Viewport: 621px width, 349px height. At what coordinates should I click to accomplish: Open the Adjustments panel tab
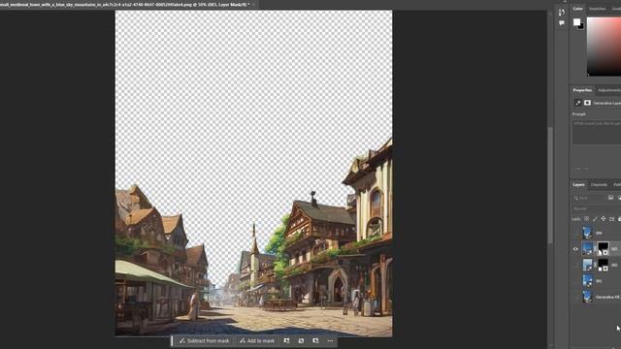[x=609, y=90]
